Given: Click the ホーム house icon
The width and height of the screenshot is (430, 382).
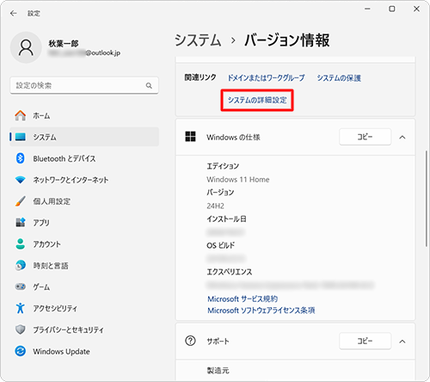Looking at the screenshot, I should [x=21, y=115].
